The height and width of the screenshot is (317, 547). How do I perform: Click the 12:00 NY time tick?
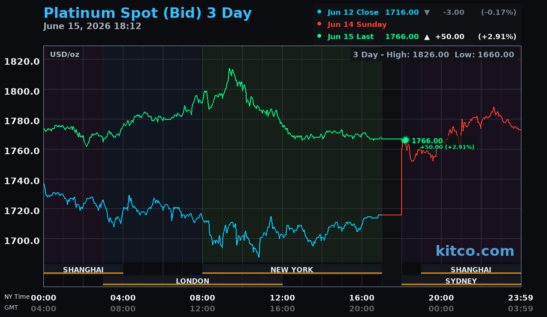(x=282, y=298)
